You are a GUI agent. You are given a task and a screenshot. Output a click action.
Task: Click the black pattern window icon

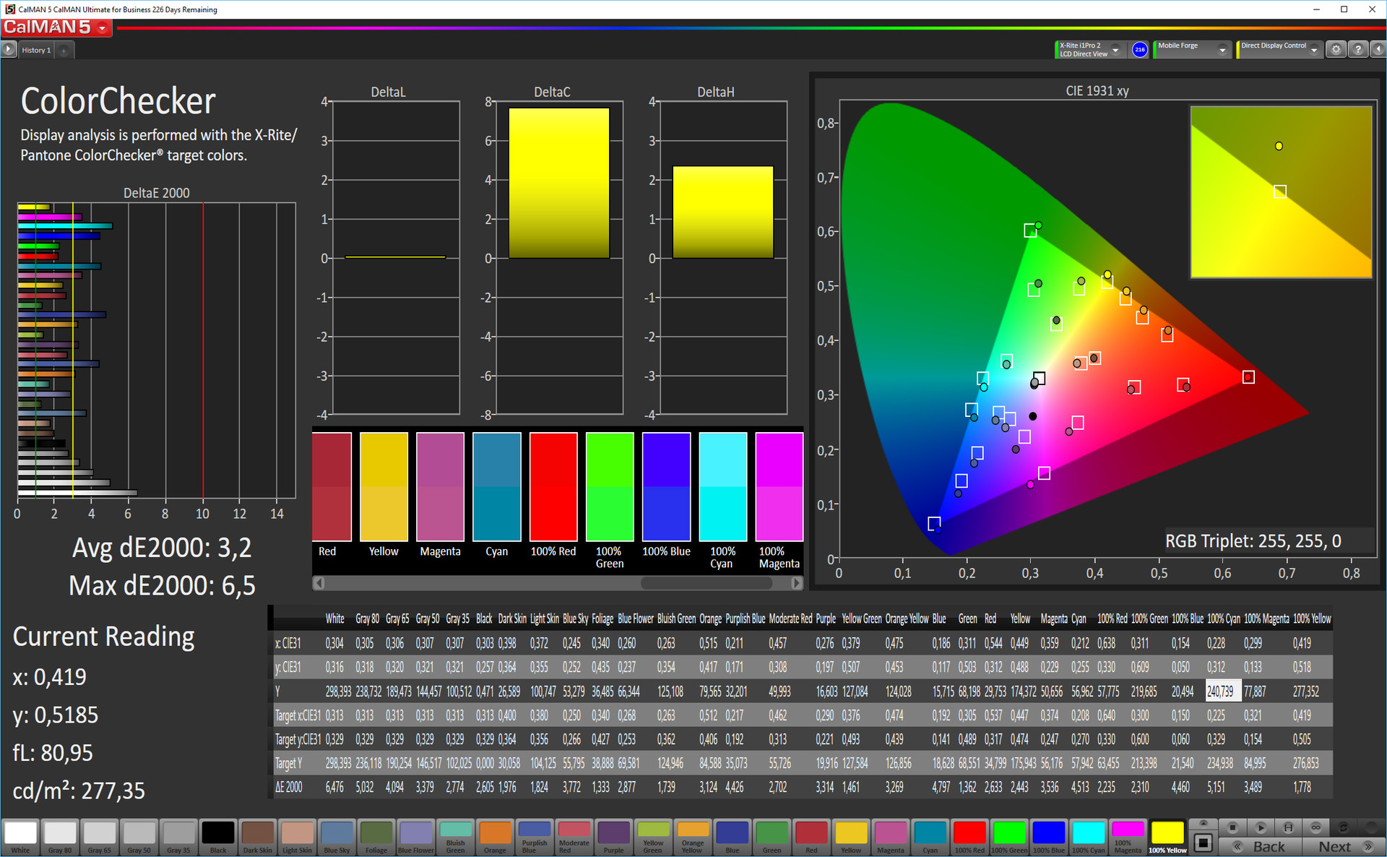(1204, 843)
